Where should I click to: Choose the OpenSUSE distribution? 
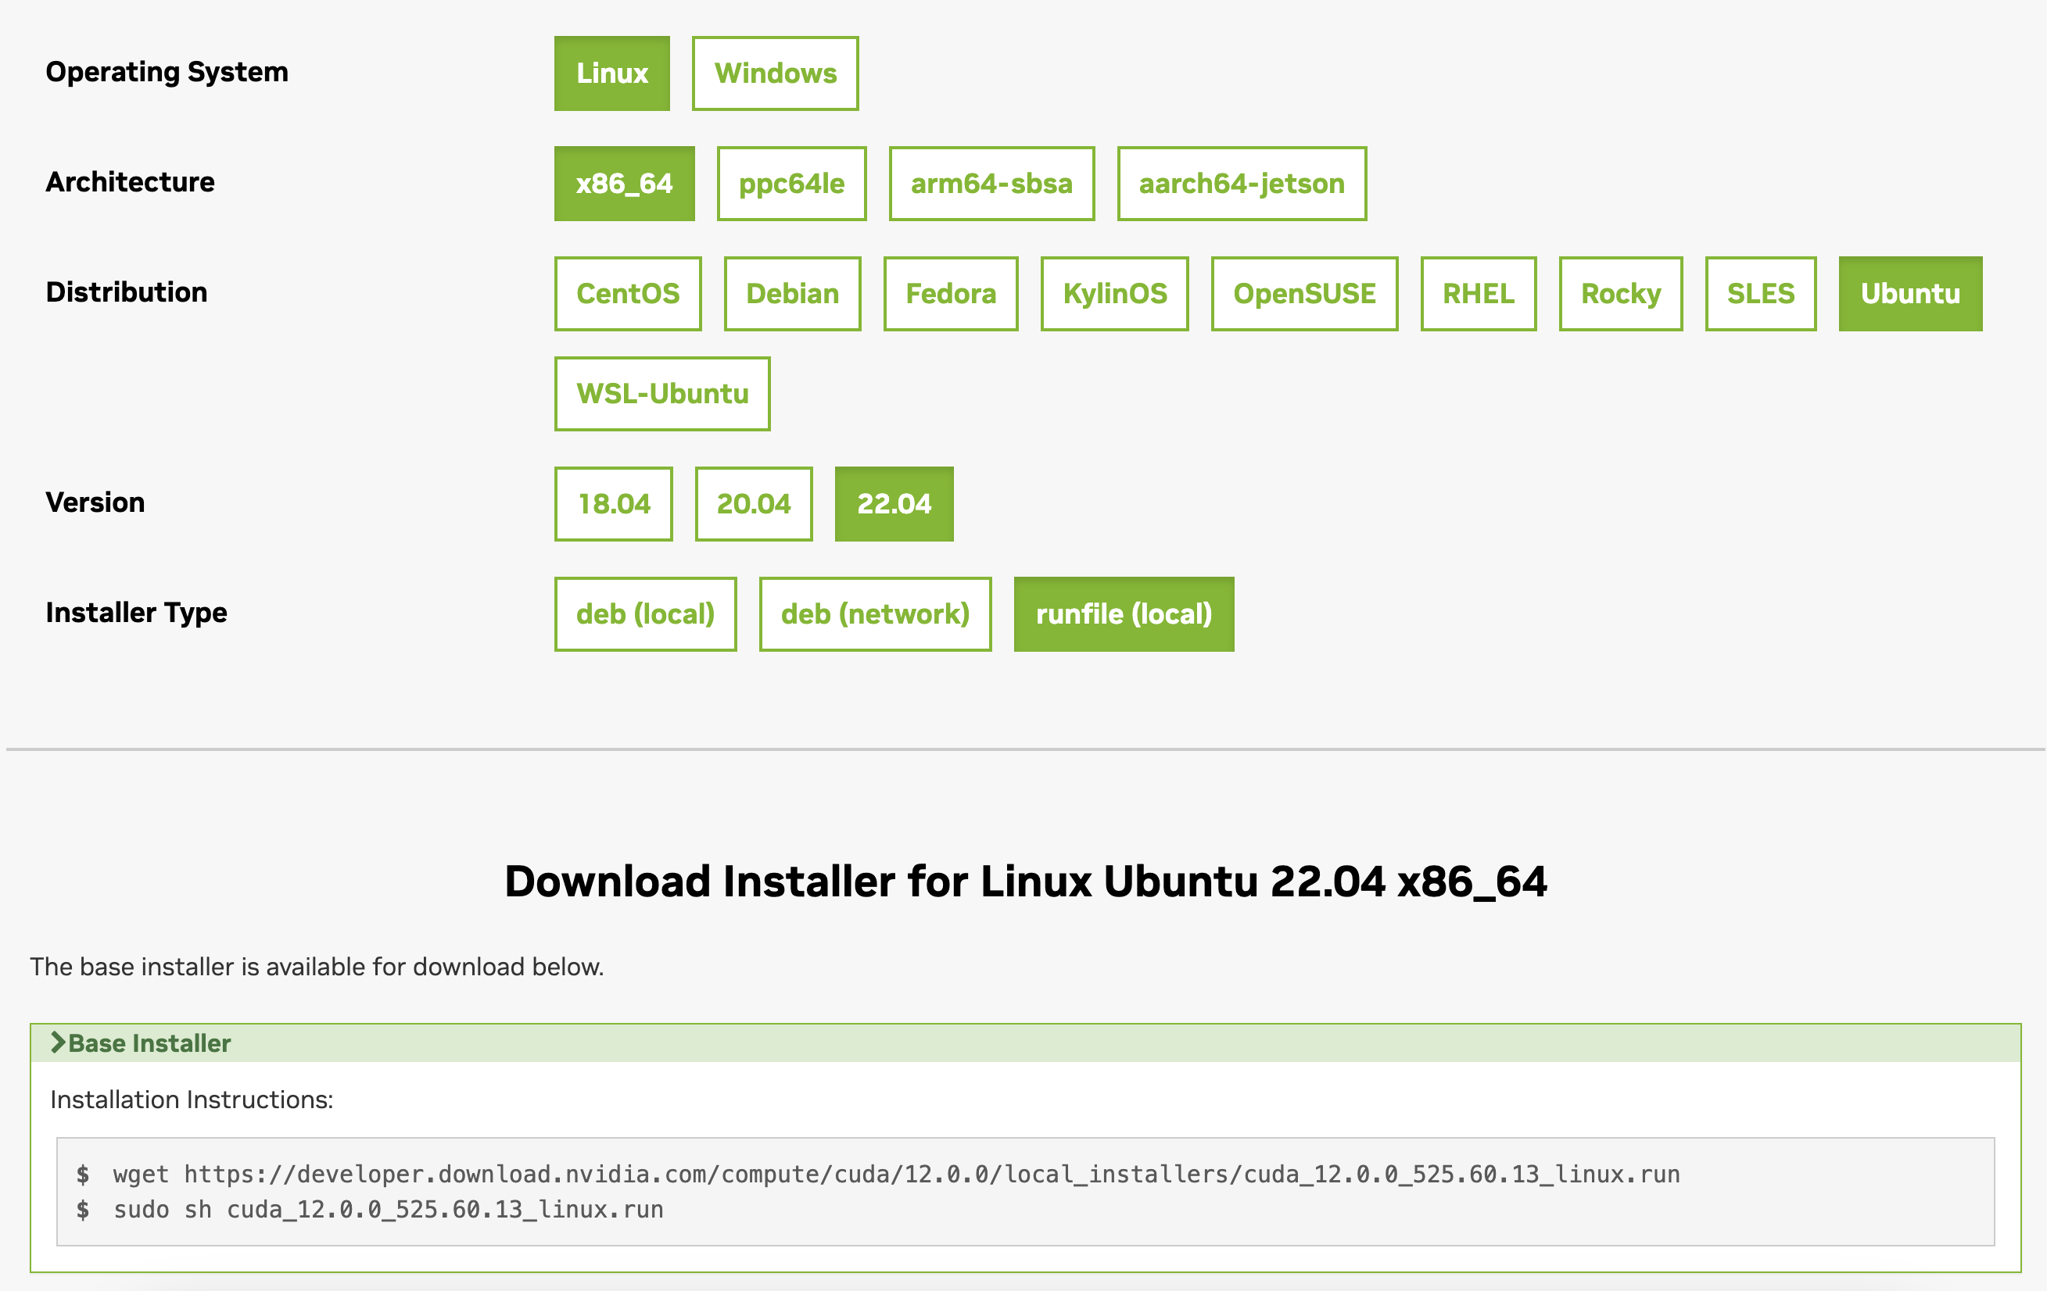point(1304,293)
